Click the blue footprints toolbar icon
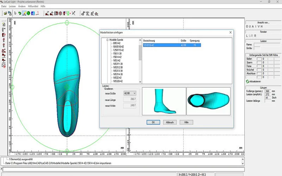Viewport: 282px width, 176px height. [33, 13]
